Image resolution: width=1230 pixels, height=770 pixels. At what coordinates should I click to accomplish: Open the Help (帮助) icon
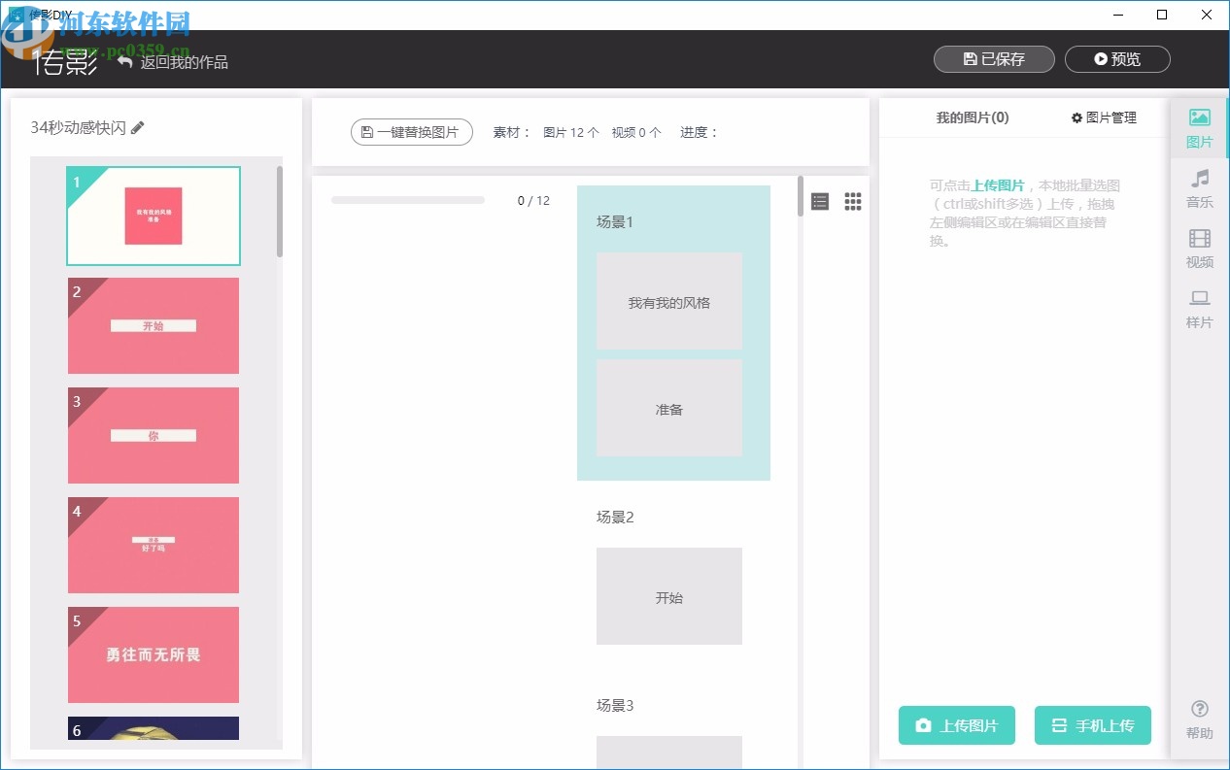1200,720
